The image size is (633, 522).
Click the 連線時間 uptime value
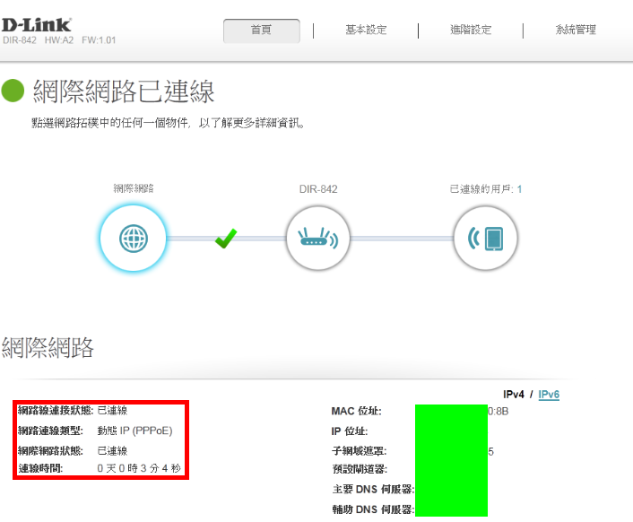coord(139,468)
